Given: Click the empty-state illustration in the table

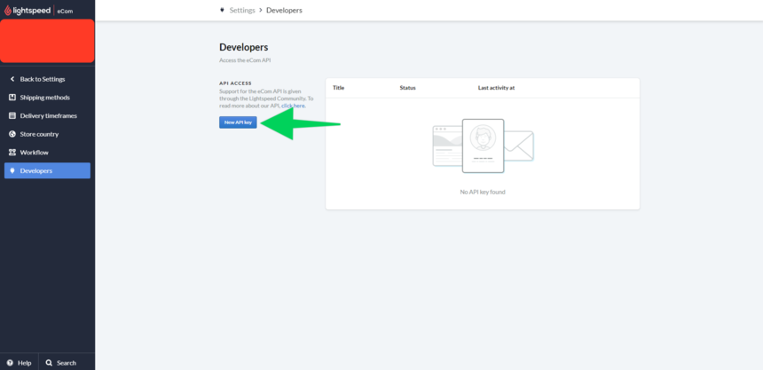Looking at the screenshot, I should point(482,145).
